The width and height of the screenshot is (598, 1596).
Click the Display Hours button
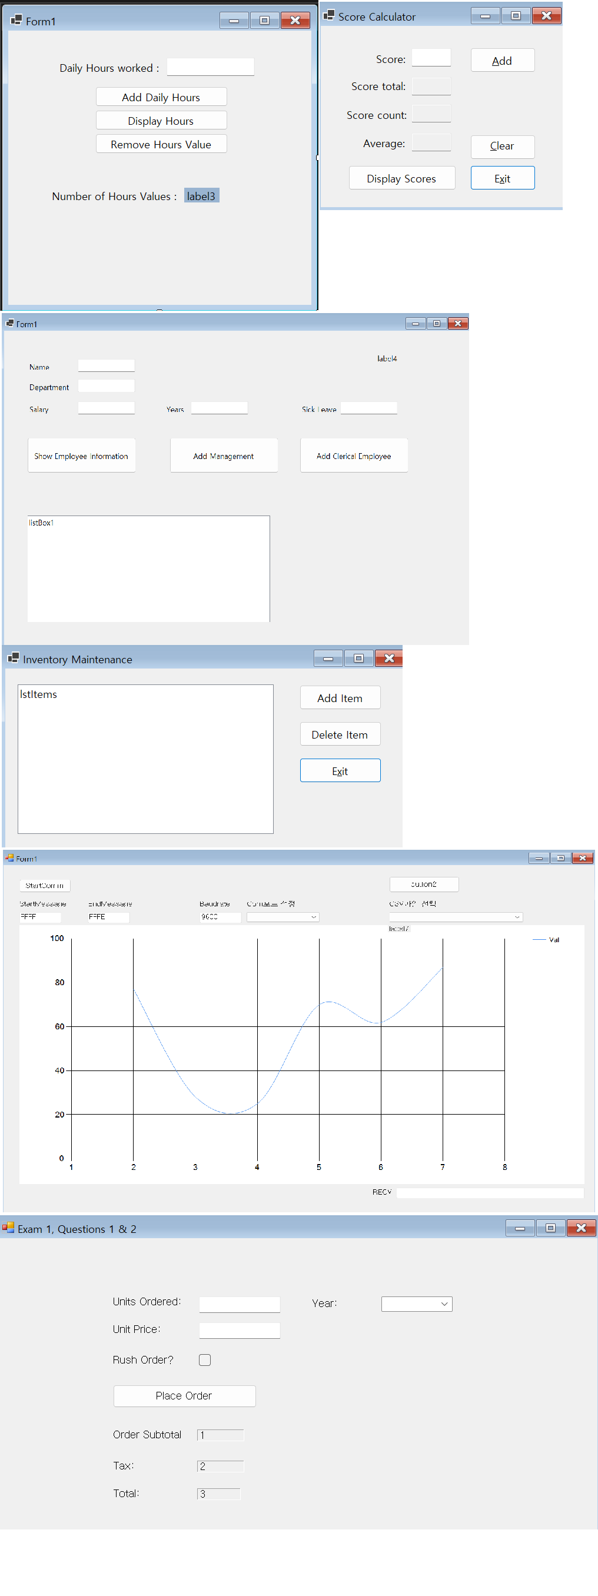(x=161, y=120)
